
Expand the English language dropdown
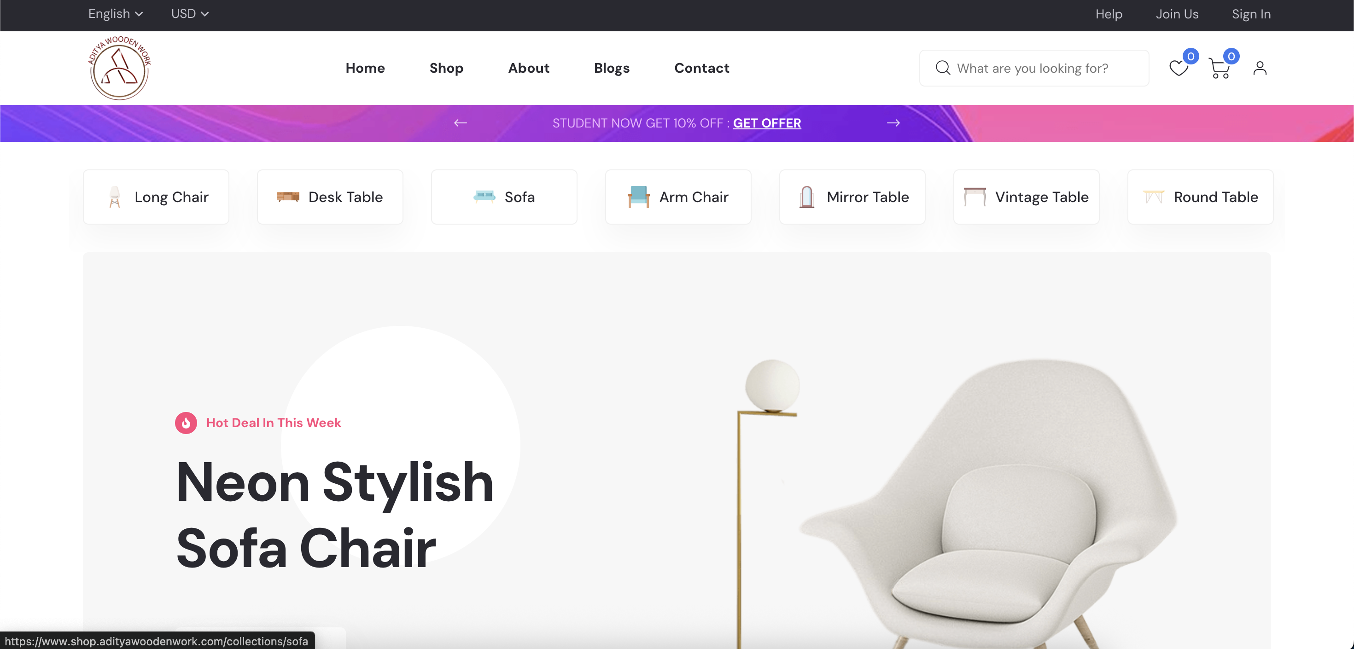coord(116,14)
